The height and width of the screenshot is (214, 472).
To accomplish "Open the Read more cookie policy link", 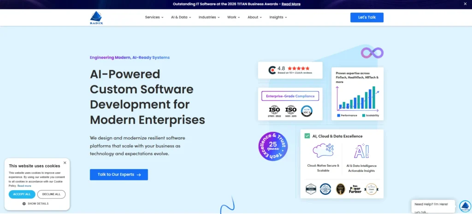I will 24,186.
